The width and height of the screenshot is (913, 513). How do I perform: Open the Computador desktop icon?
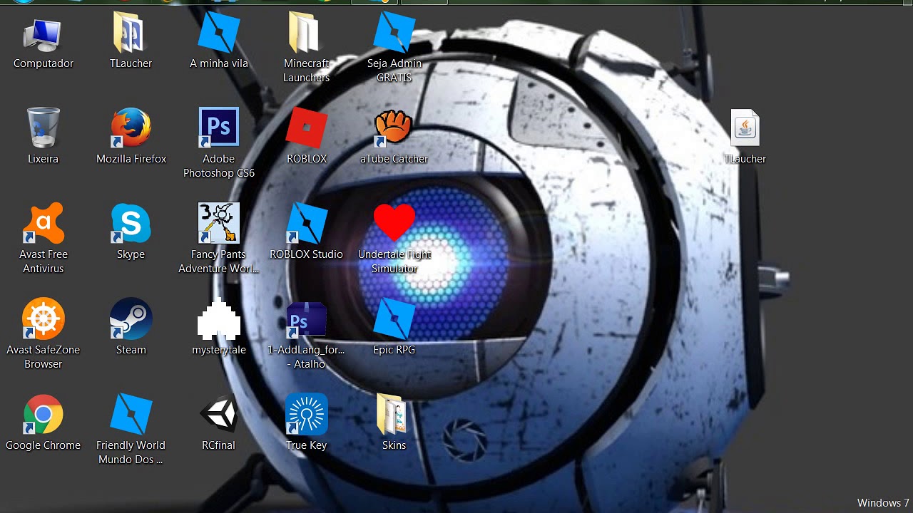point(44,34)
